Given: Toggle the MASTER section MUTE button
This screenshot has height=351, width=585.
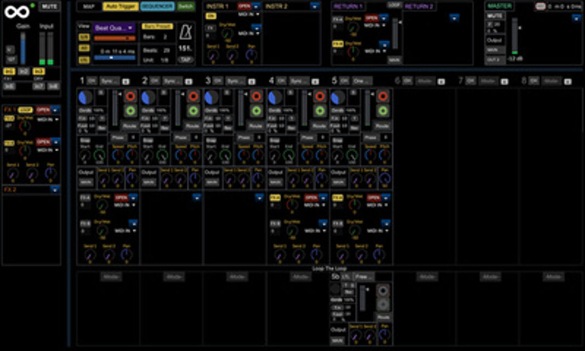Looking at the screenshot, I should pyautogui.click(x=495, y=16).
